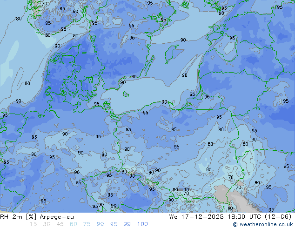Click legend value 15 in color scale
Screen dimensions: 295x228
coord(33,224)
